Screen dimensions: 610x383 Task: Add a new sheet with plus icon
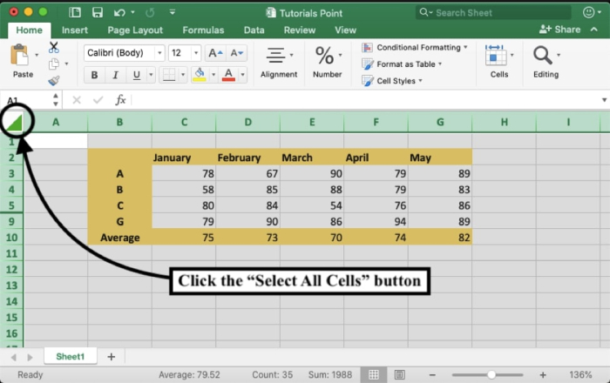tap(111, 357)
